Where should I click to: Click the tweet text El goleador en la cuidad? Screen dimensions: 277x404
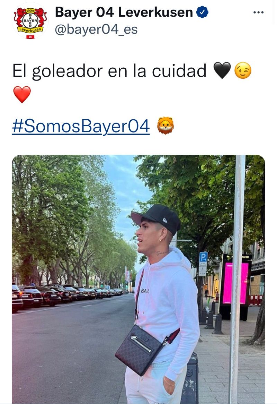[x=109, y=71]
